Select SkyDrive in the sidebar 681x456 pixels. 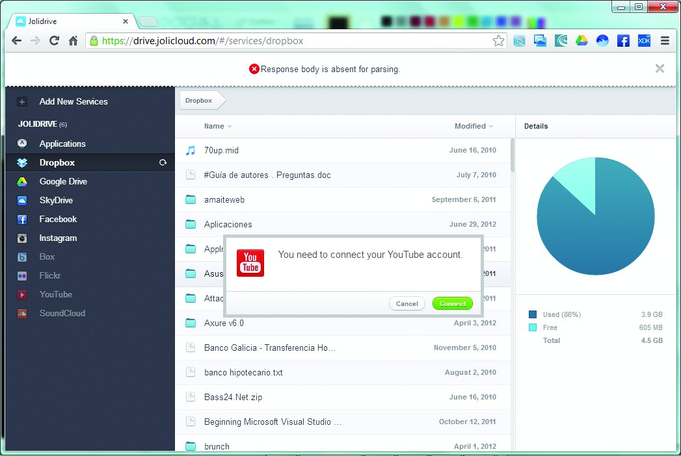click(x=90, y=201)
